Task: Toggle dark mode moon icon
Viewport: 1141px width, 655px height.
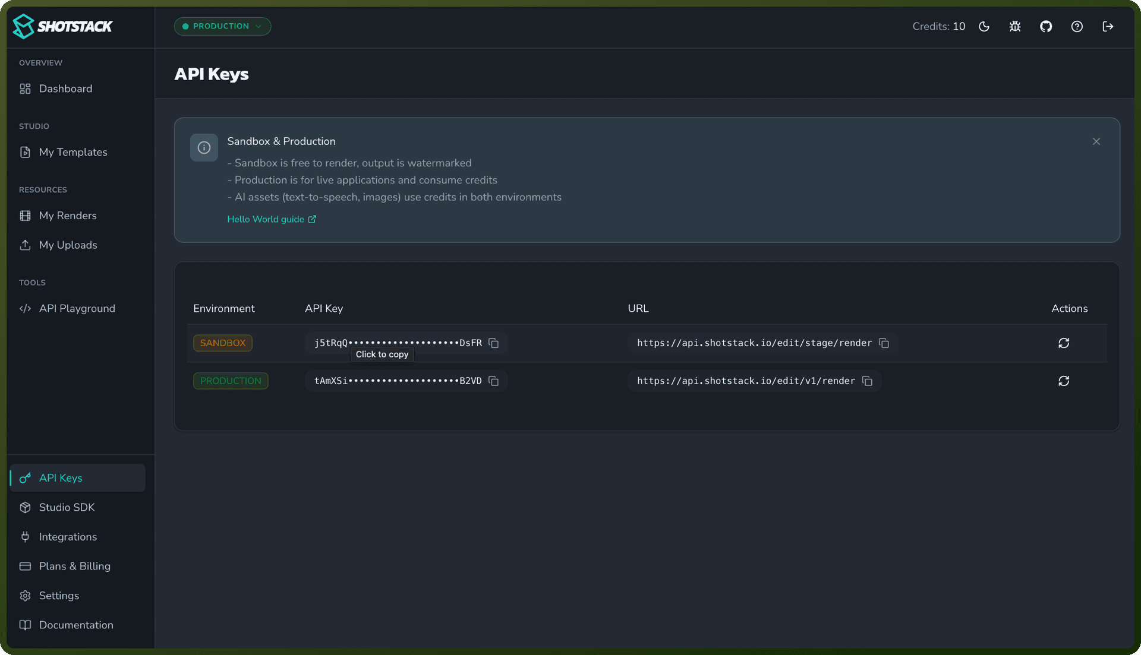Action: (x=984, y=26)
